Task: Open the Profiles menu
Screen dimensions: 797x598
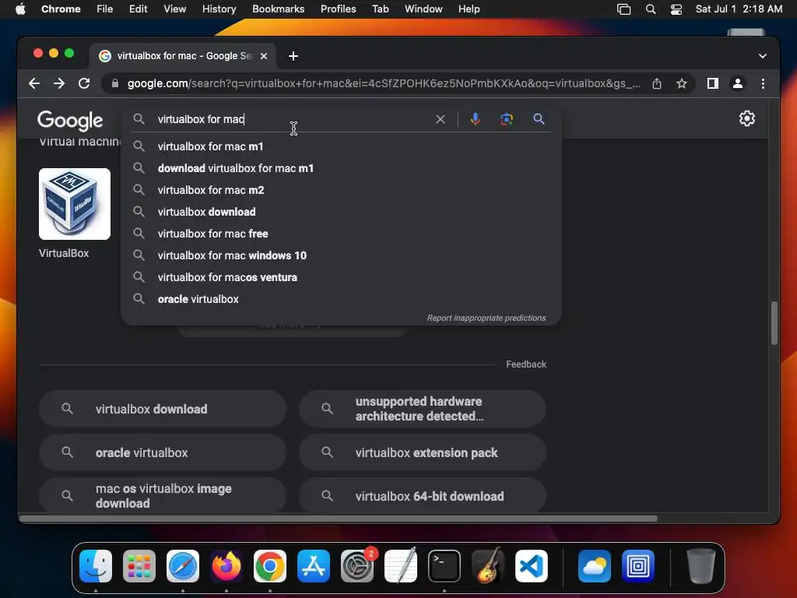Action: (338, 9)
